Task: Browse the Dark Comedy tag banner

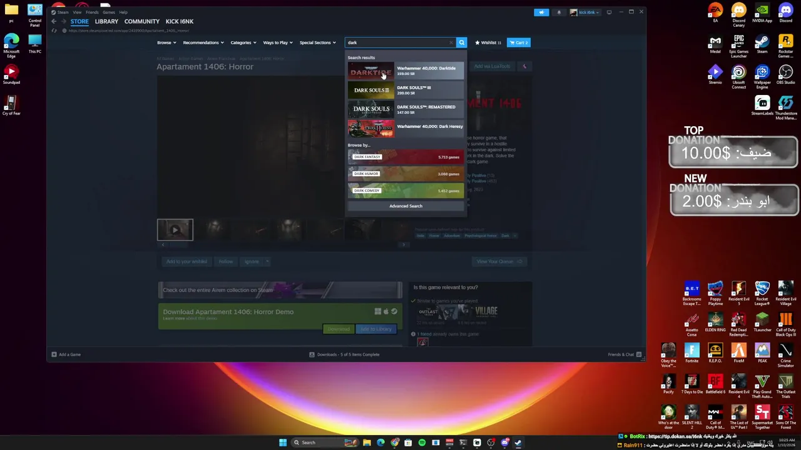Action: point(406,191)
